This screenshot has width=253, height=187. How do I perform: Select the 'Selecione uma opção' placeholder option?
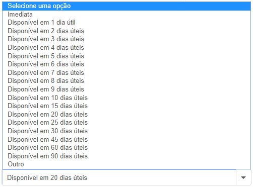[x=126, y=6]
